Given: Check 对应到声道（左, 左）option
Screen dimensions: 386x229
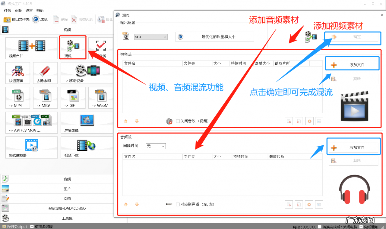Looking at the screenshot, I should tap(178, 204).
